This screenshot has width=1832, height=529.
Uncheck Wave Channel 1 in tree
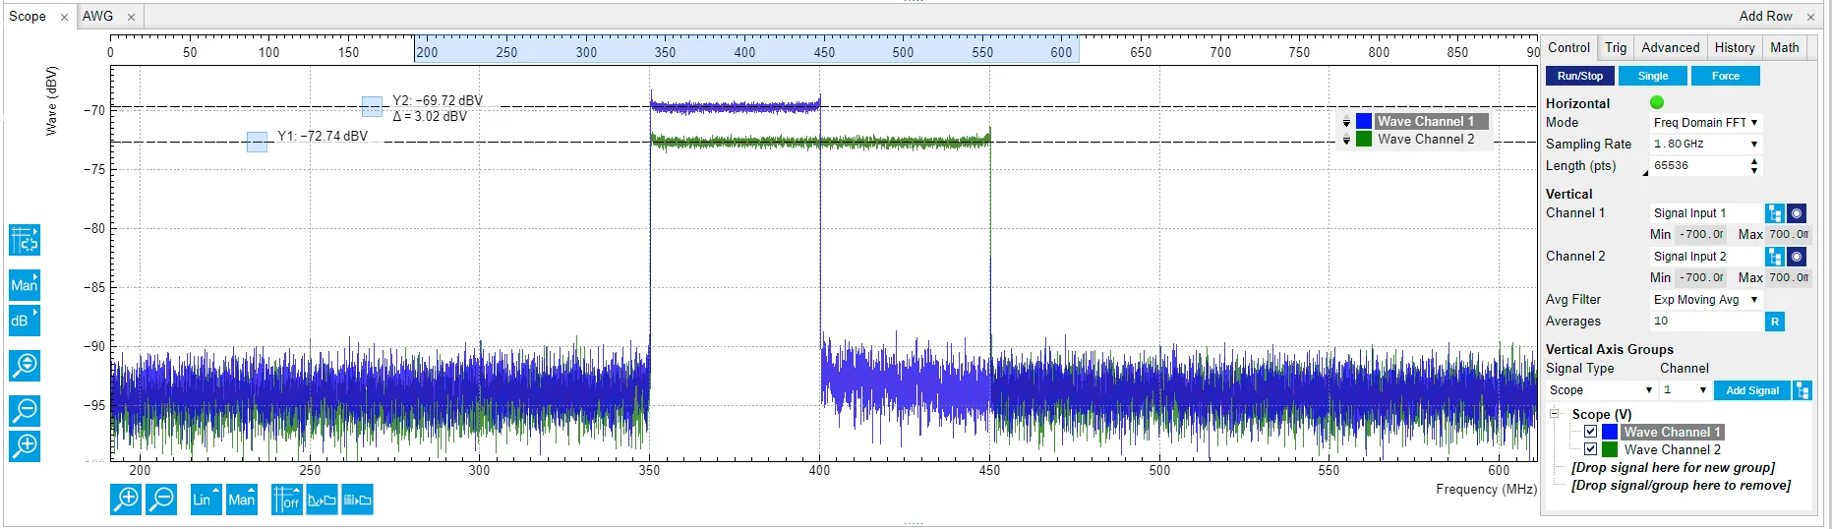pyautogui.click(x=1590, y=432)
